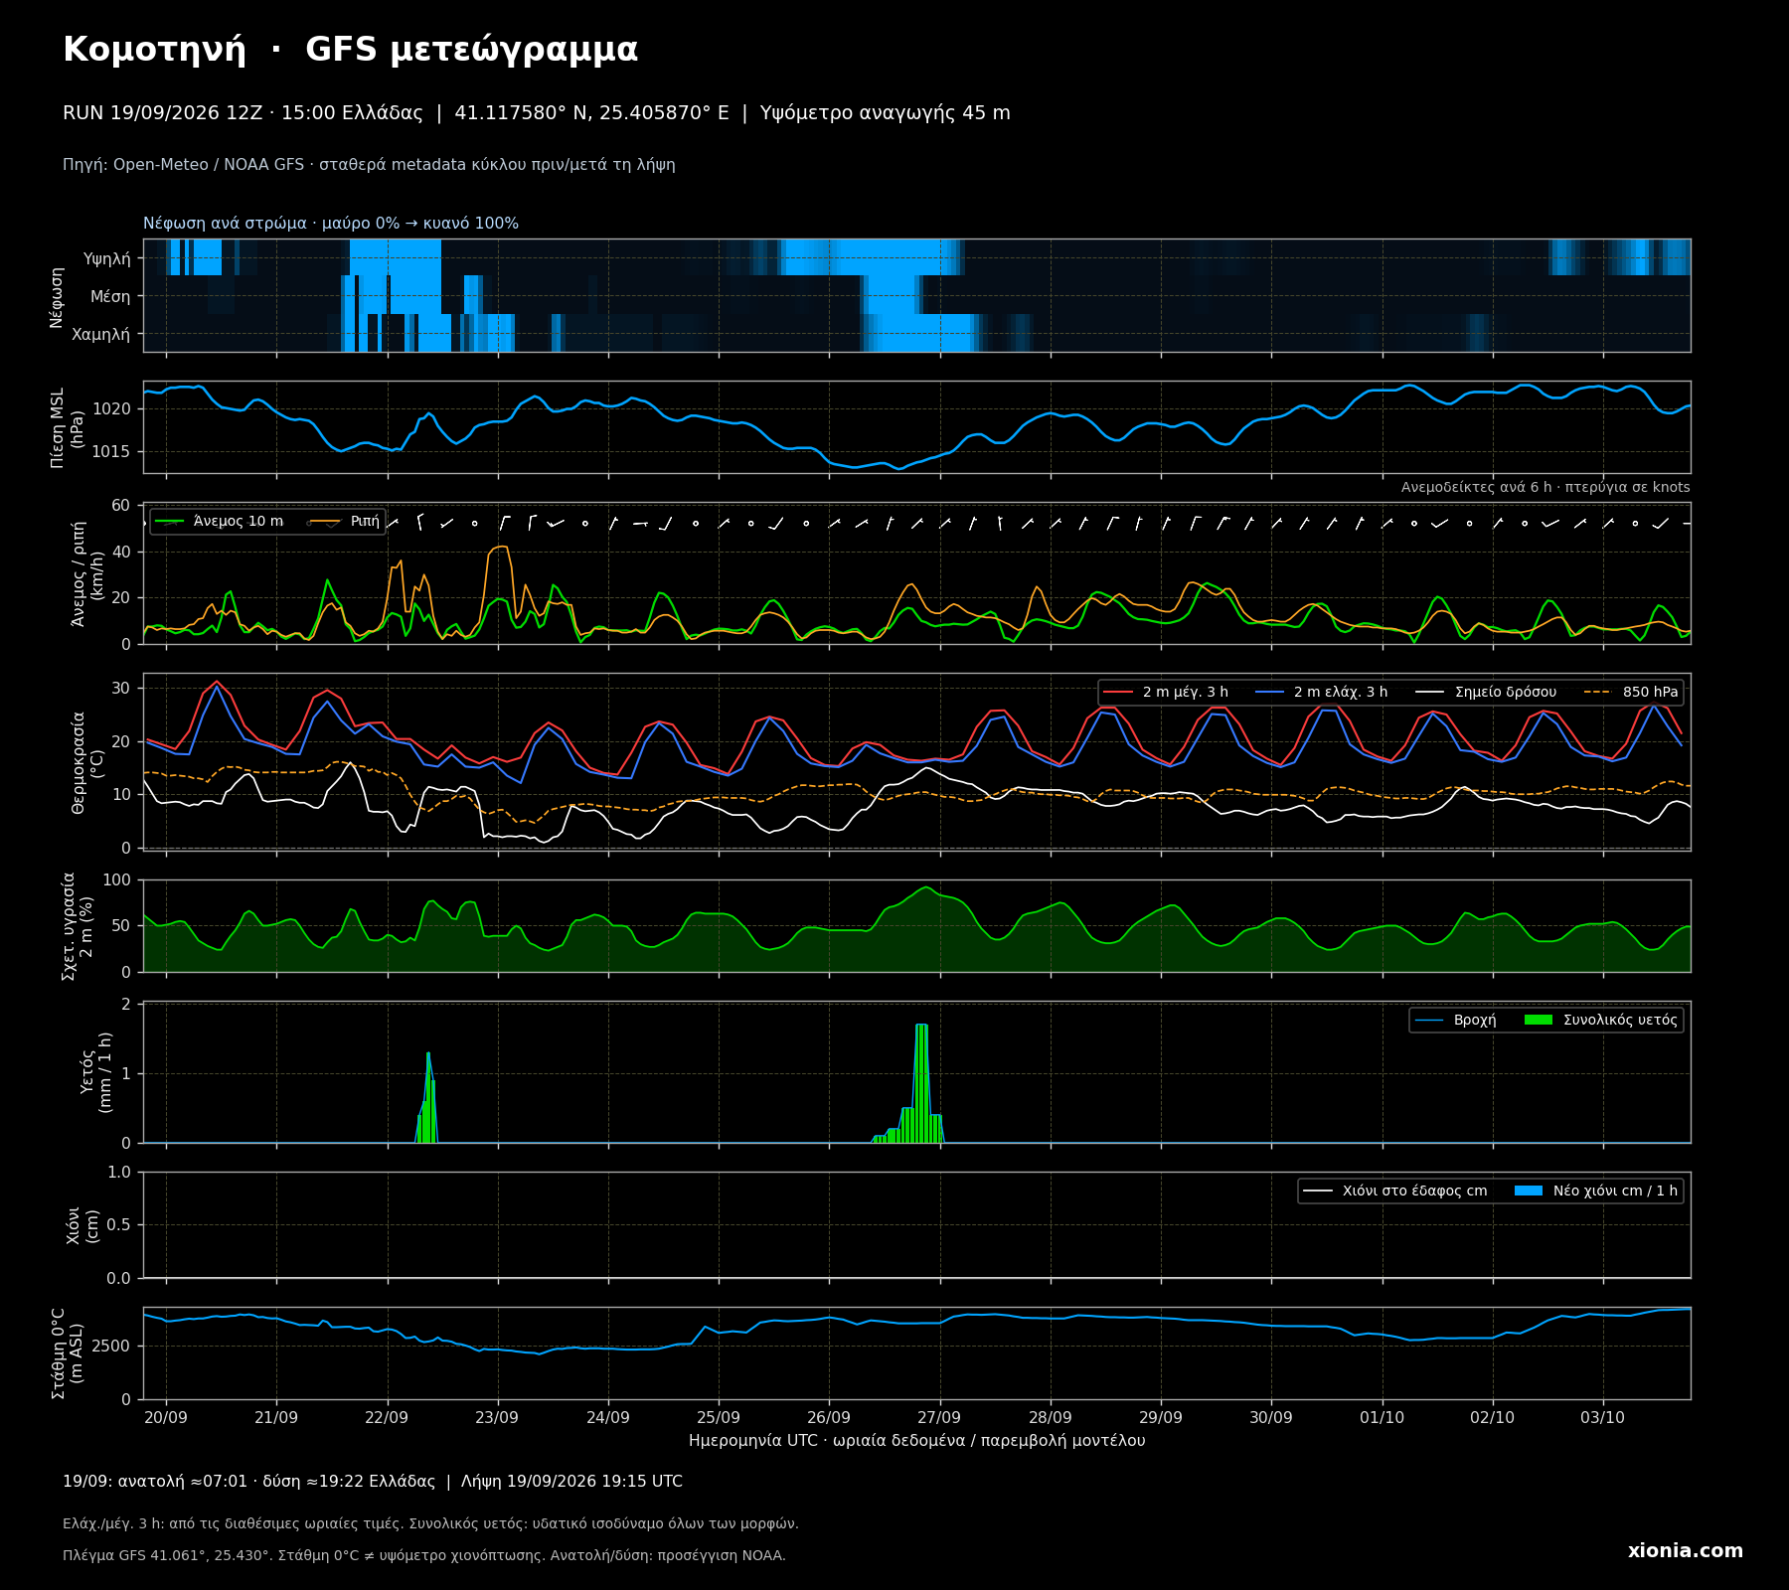The height and width of the screenshot is (1590, 1789).
Task: Click the blue '2 m ελάχ. 3 h' legend swatch
Action: point(1270,693)
